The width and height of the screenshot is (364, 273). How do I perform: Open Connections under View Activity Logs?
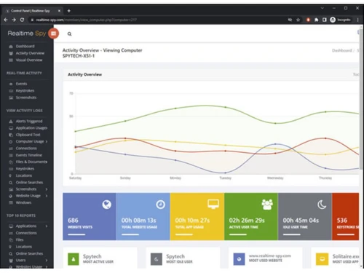point(26,149)
